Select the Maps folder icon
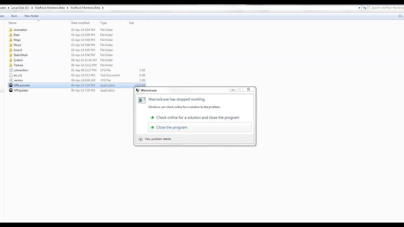This screenshot has width=404, height=227. 11,40
